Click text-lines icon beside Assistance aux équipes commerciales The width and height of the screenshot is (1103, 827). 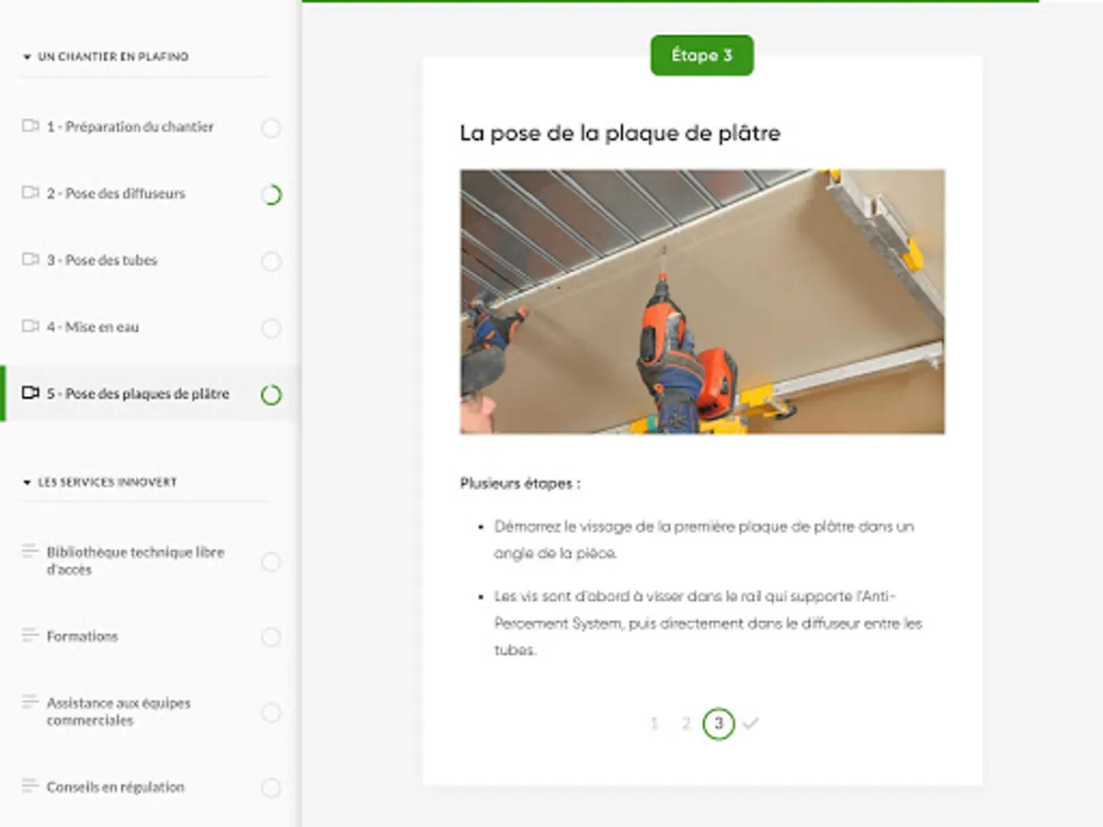click(30, 703)
